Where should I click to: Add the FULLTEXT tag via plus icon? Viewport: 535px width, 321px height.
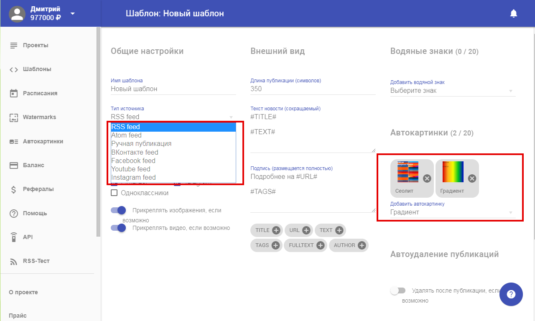pyautogui.click(x=320, y=245)
